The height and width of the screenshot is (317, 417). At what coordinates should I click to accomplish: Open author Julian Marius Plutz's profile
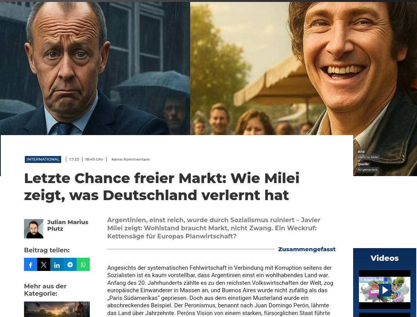click(x=67, y=225)
